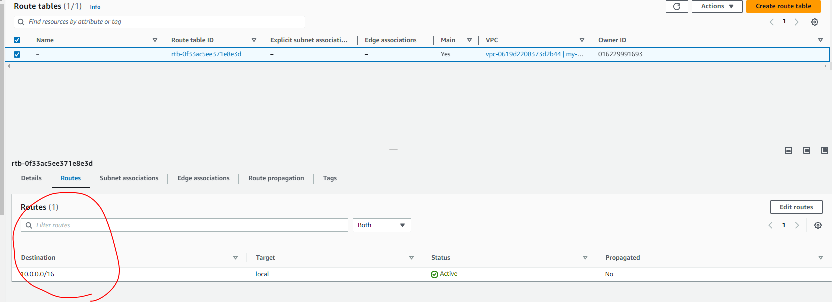The image size is (832, 302).
Task: Go to next routes page
Action: coord(797,225)
